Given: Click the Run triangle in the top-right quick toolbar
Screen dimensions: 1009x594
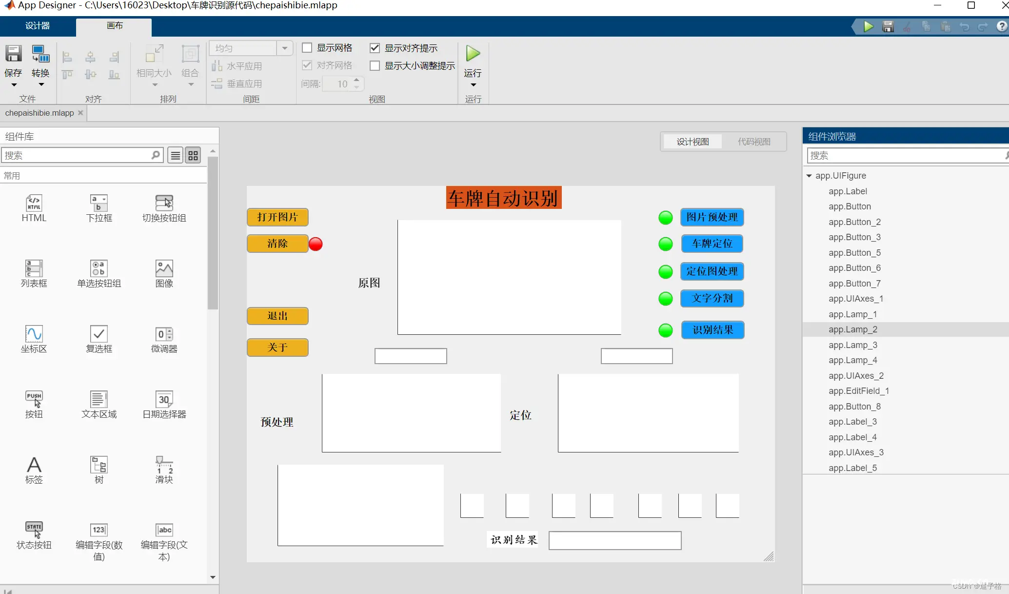Looking at the screenshot, I should click(868, 26).
